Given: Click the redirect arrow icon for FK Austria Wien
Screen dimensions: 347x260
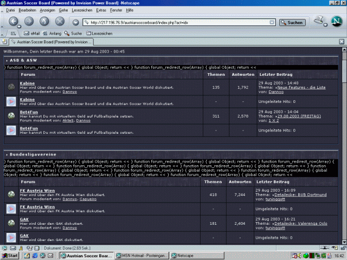Looking at the screenshot, I should (x=11, y=209).
